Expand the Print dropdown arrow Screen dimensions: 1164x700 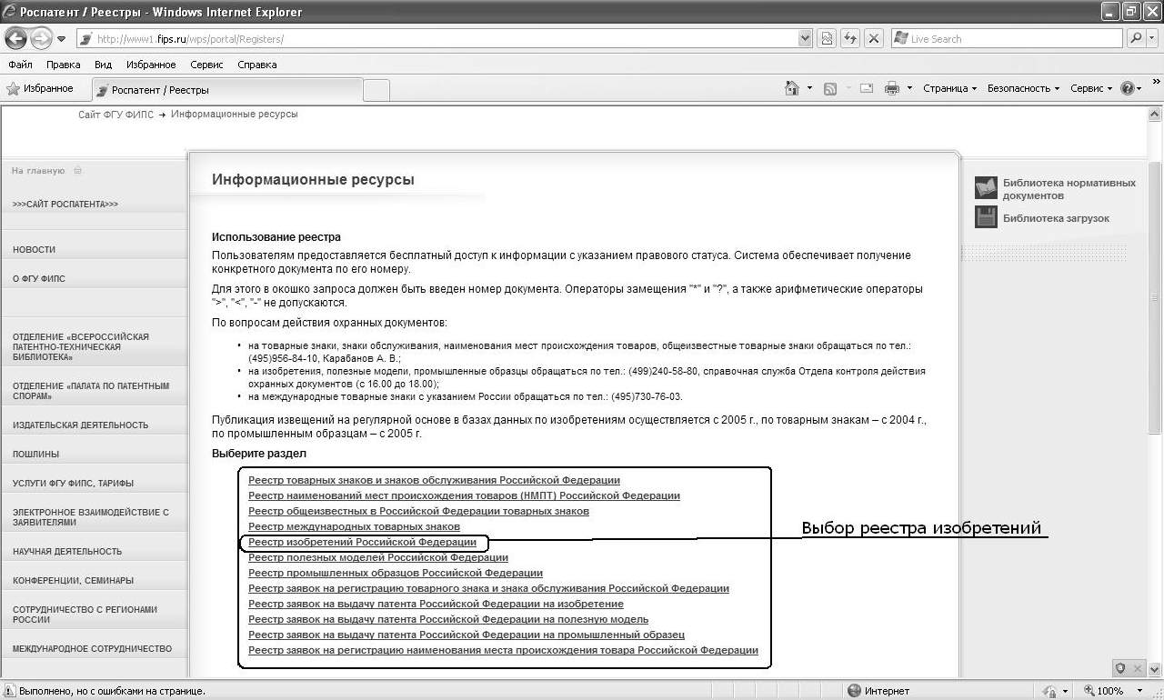coord(908,88)
